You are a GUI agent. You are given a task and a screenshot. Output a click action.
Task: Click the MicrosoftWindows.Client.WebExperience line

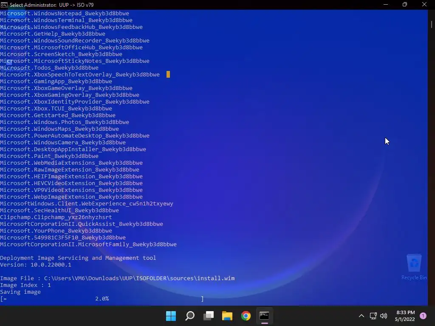coord(87,203)
